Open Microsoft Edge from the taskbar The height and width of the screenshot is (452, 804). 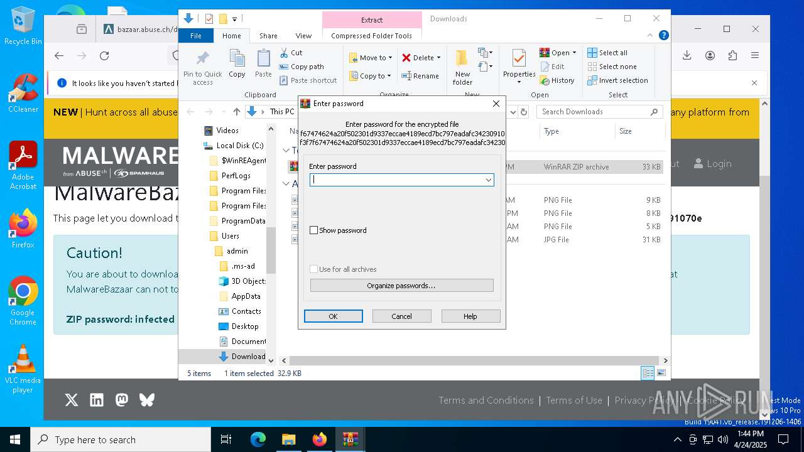click(258, 439)
